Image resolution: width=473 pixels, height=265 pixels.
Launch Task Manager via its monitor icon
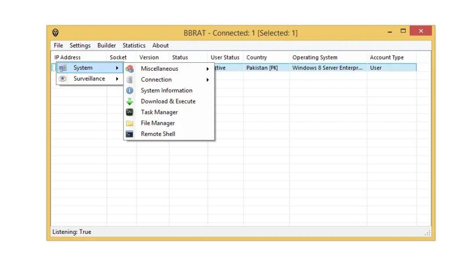130,112
